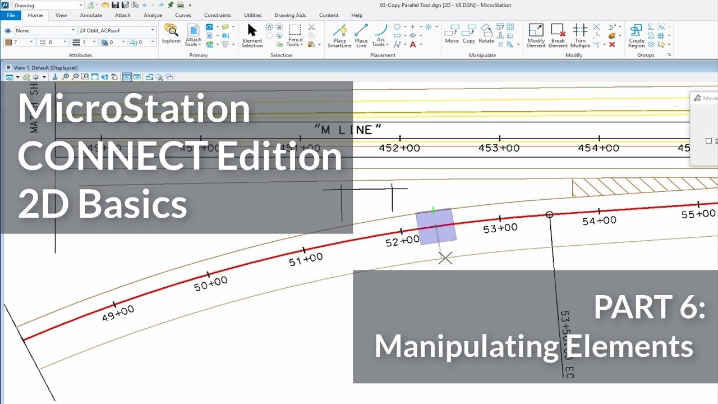The width and height of the screenshot is (718, 404).
Task: Click the Zoom In view control icon
Action: click(x=66, y=76)
